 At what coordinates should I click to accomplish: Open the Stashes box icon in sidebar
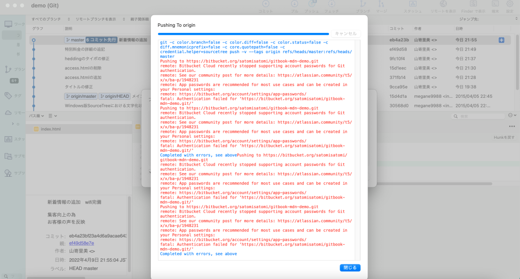point(9,139)
